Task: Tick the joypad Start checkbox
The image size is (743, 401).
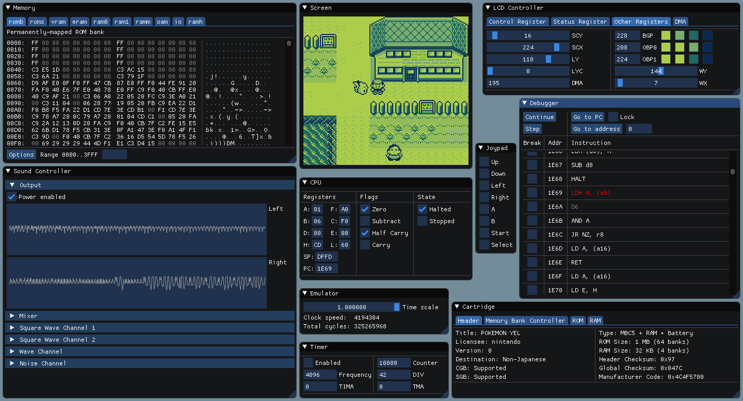Action: (x=484, y=233)
